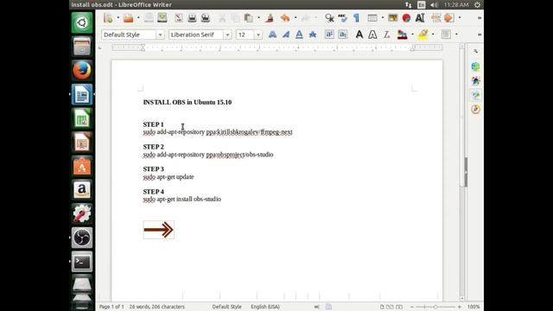This screenshot has height=311, width=553.
Task: Expand the font size 12 dropdown
Action: coord(258,35)
